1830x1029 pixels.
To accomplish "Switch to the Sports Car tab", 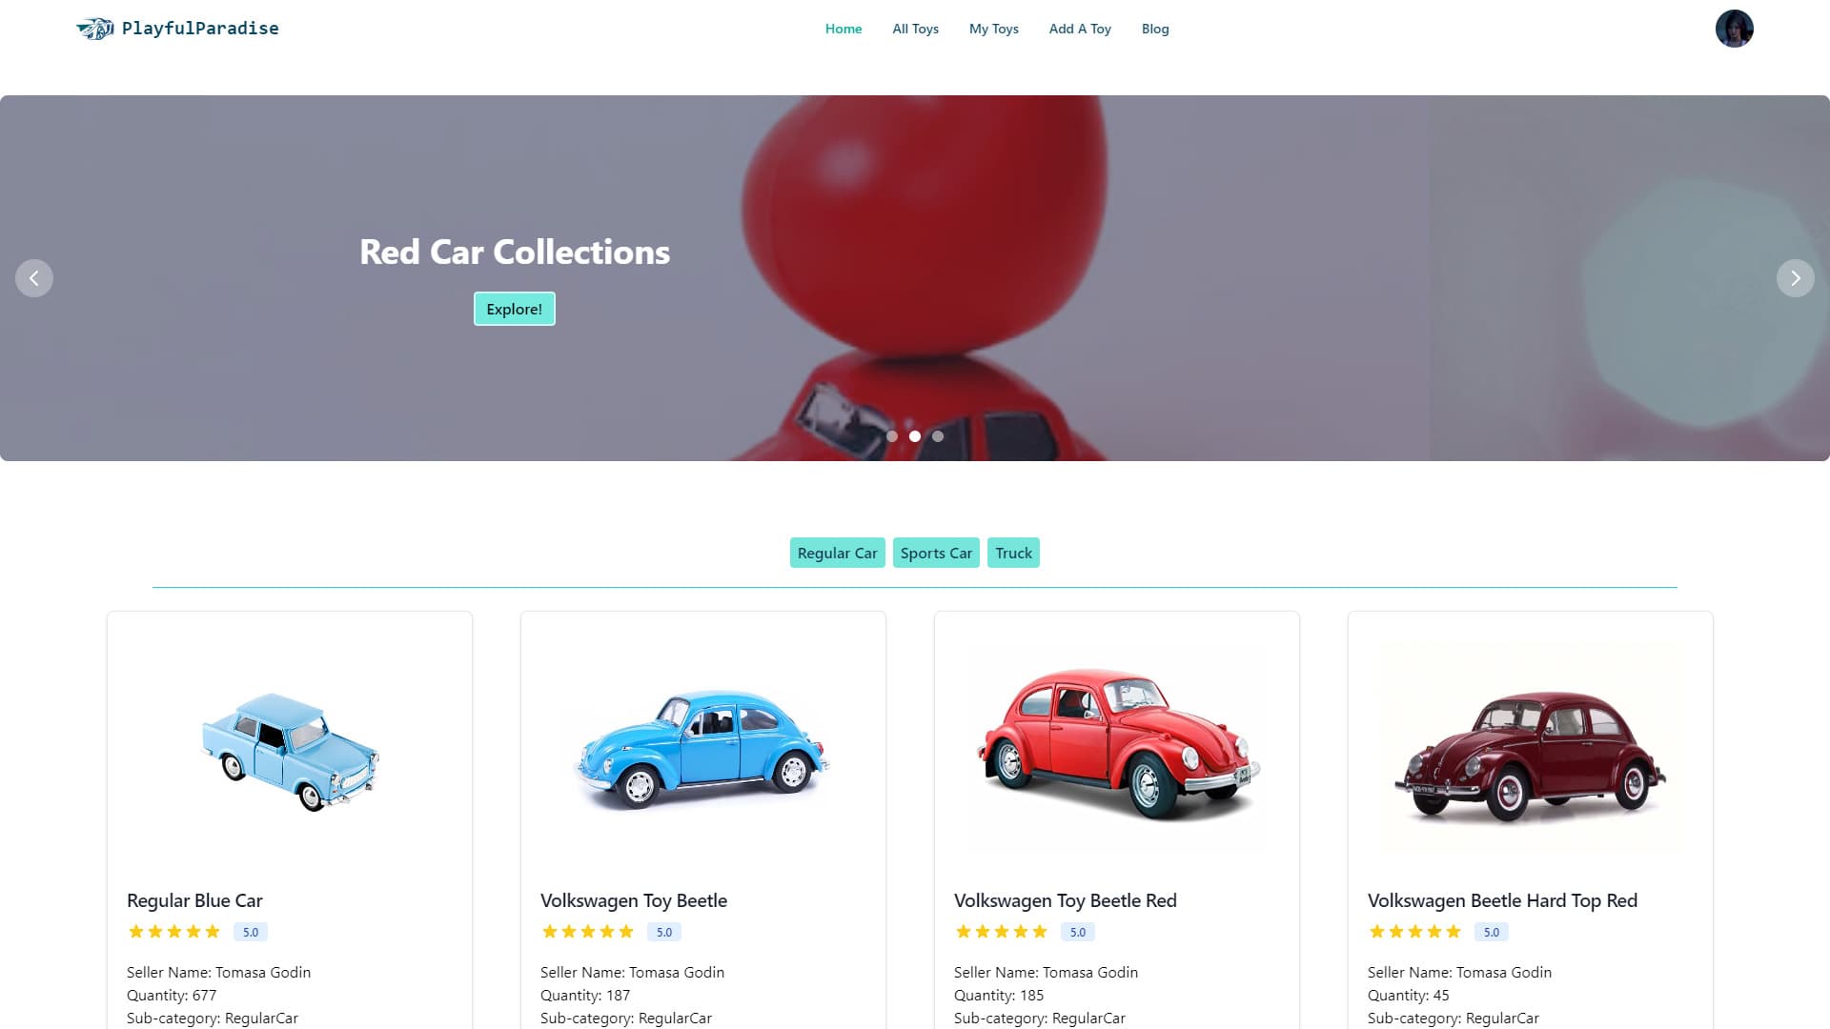I will [x=936, y=553].
